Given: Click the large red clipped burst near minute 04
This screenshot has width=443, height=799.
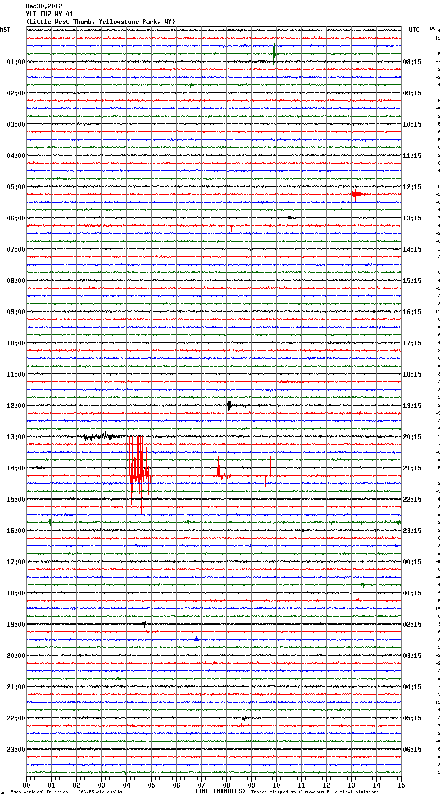Looking at the screenshot, I should [x=139, y=475].
